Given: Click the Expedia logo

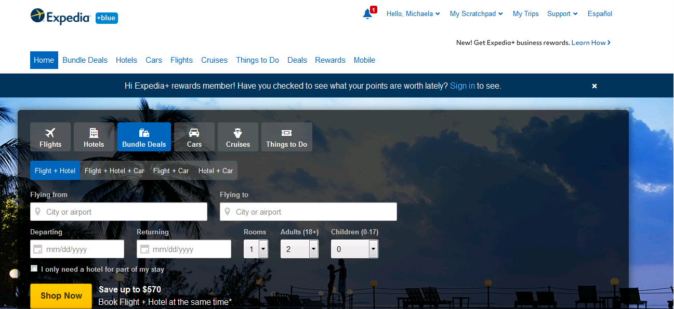Looking at the screenshot, I should pyautogui.click(x=60, y=17).
